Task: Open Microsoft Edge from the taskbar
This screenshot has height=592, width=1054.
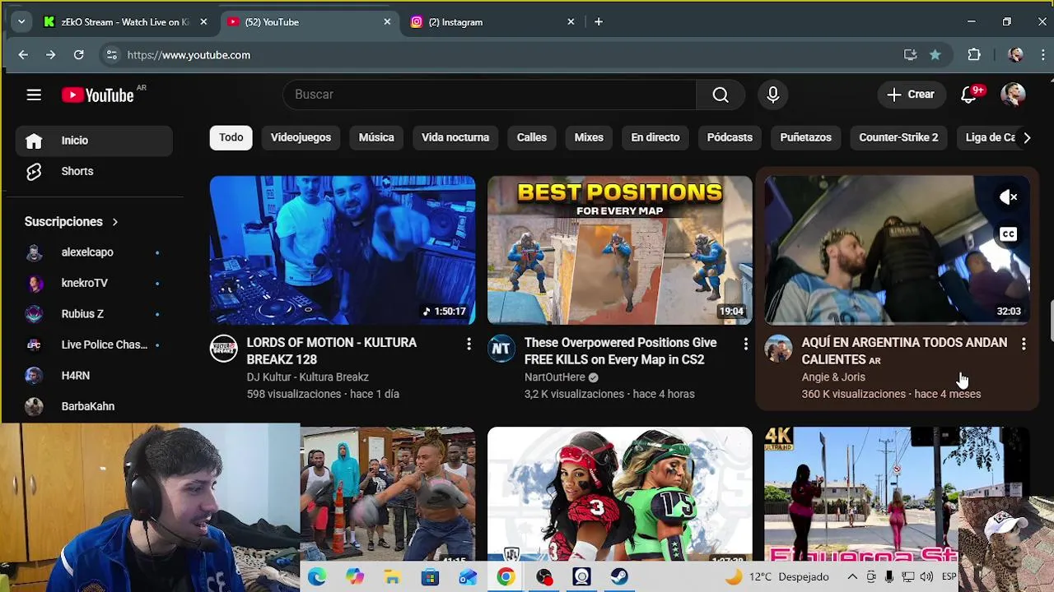Action: (317, 577)
